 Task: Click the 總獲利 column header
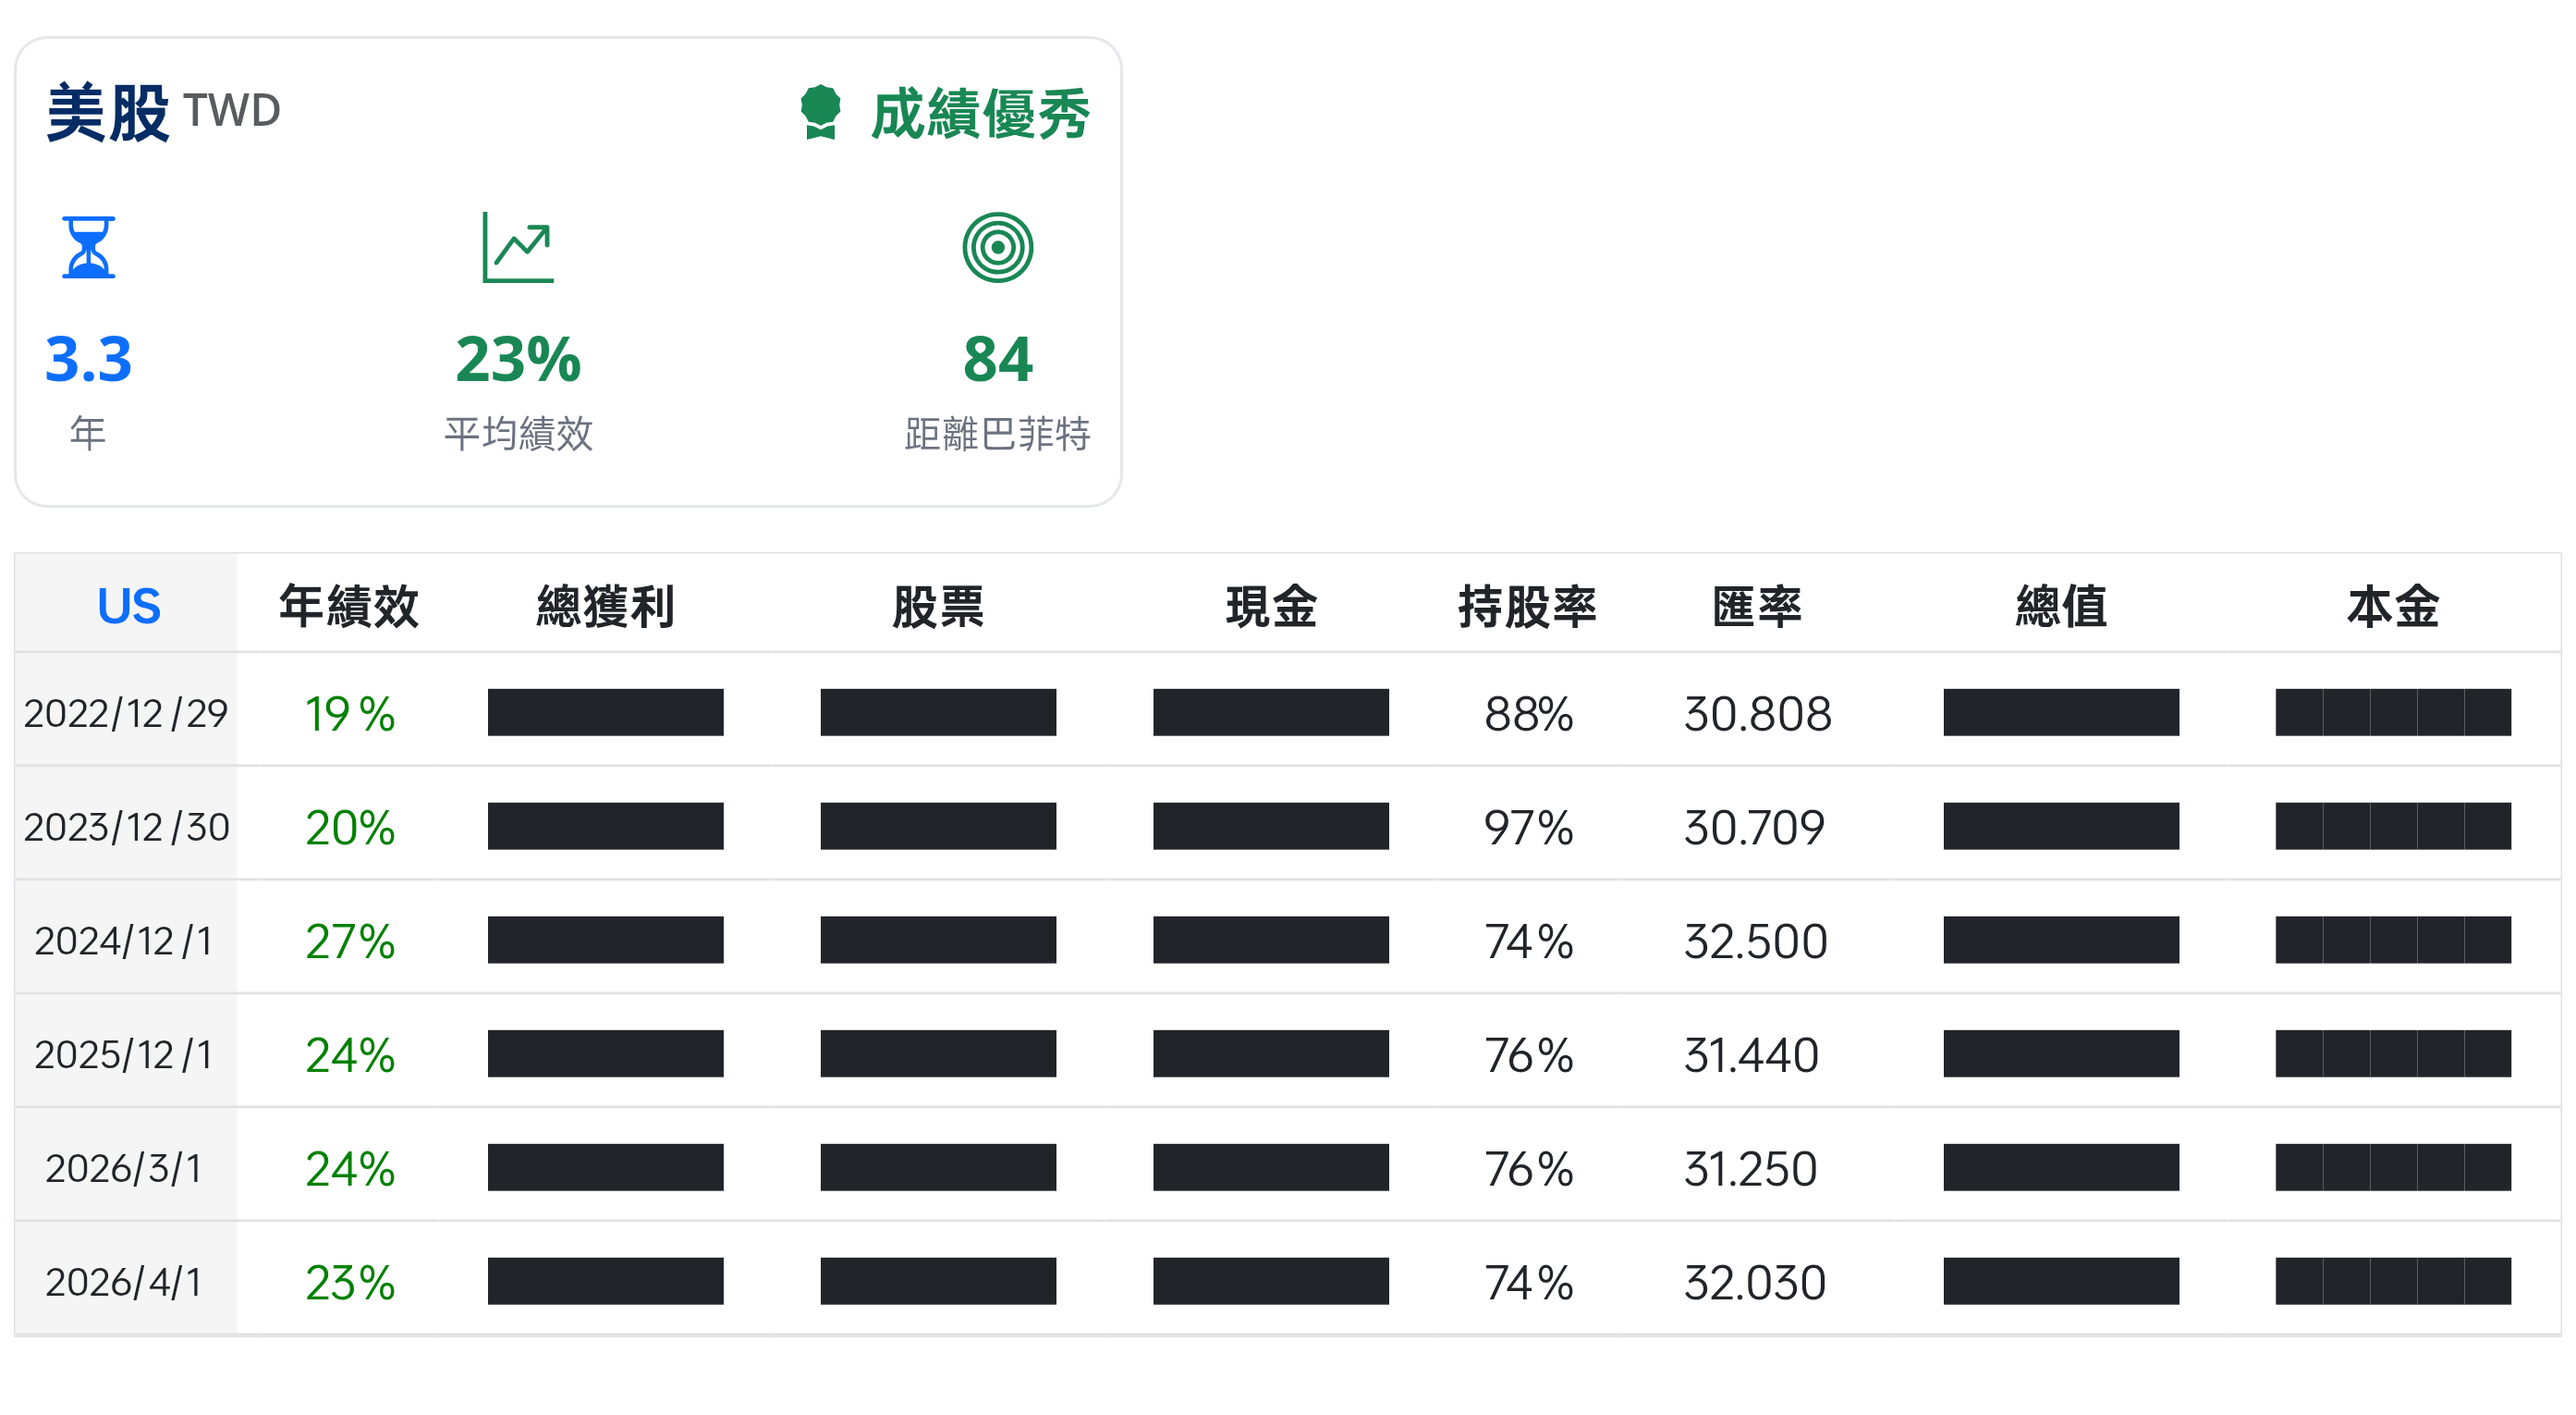[605, 607]
